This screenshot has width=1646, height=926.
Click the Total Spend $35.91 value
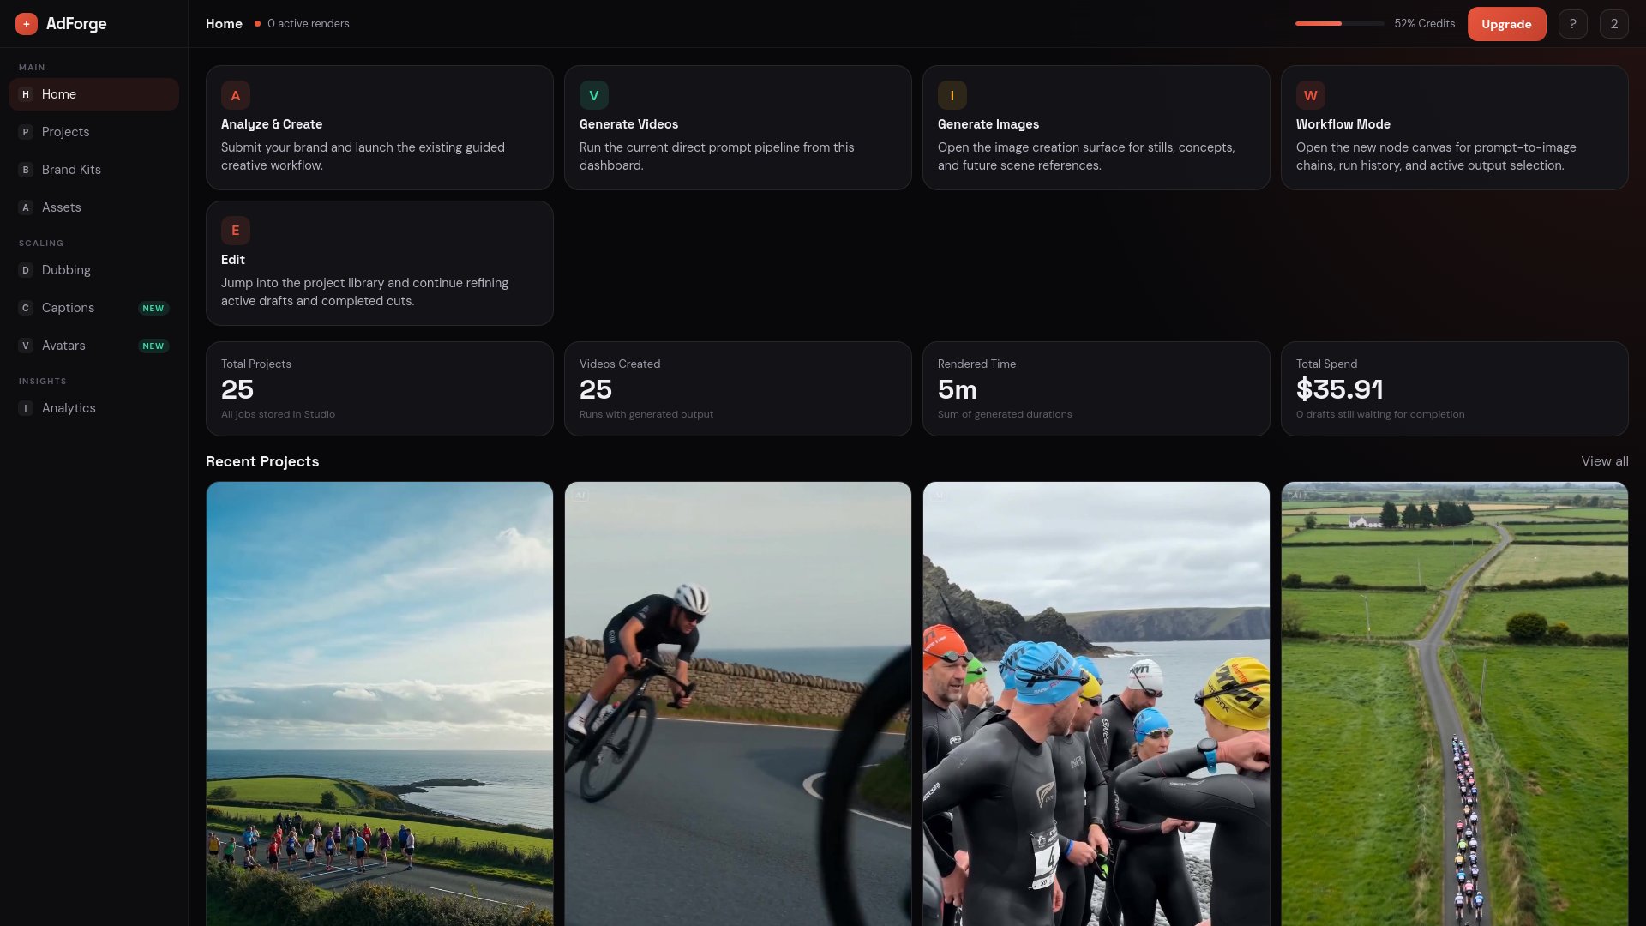[1340, 389]
